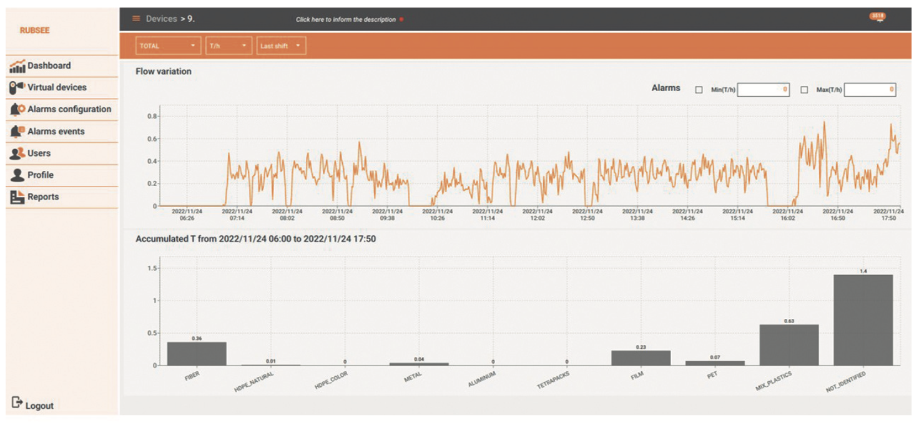Click the 'Flow variation' heading

click(x=164, y=71)
